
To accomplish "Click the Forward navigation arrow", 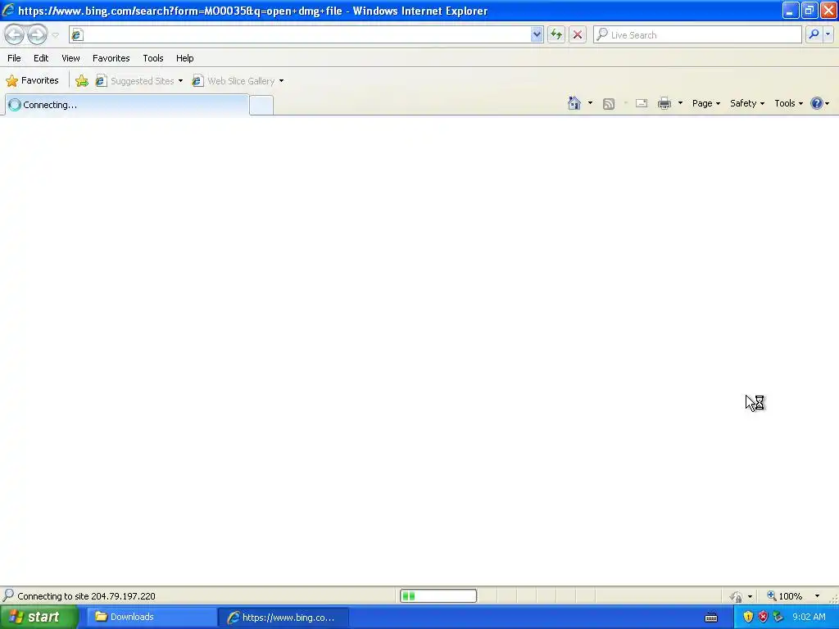I will [x=37, y=34].
